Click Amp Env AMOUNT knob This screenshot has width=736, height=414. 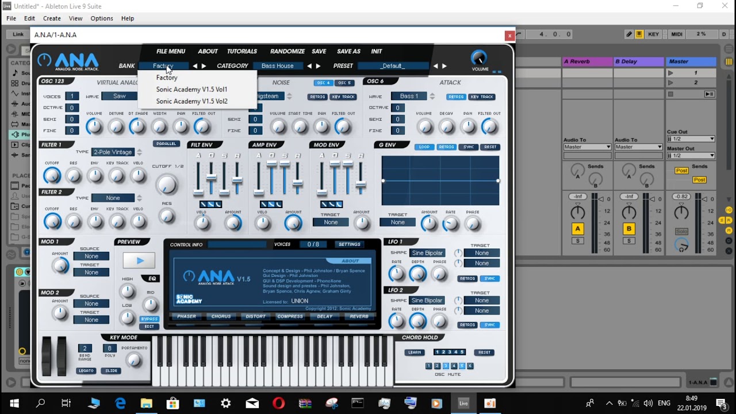(293, 223)
